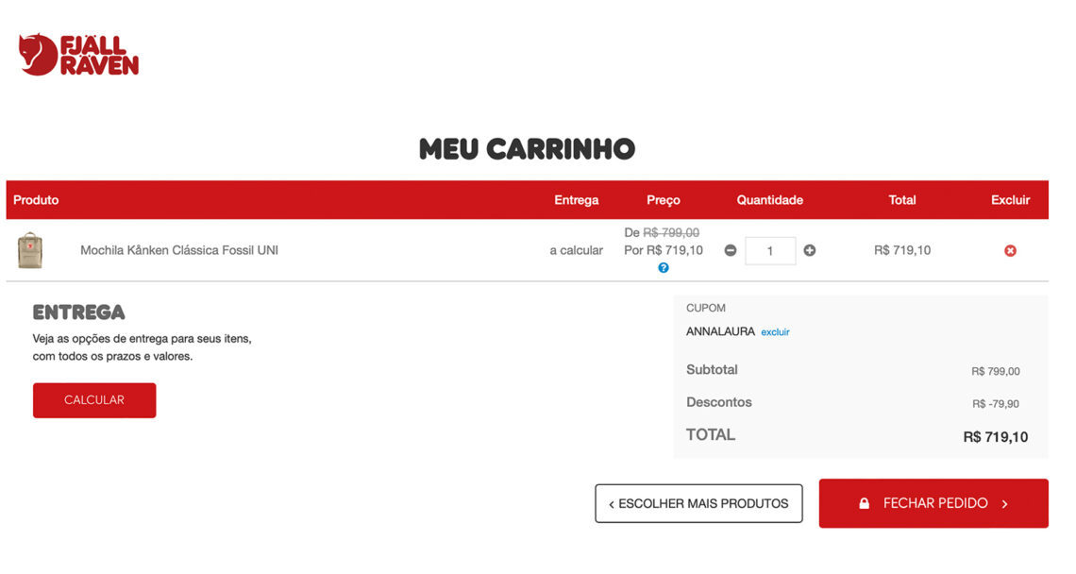This screenshot has width=1076, height=574.
Task: Decrease quantity with the minus icon
Action: [731, 250]
